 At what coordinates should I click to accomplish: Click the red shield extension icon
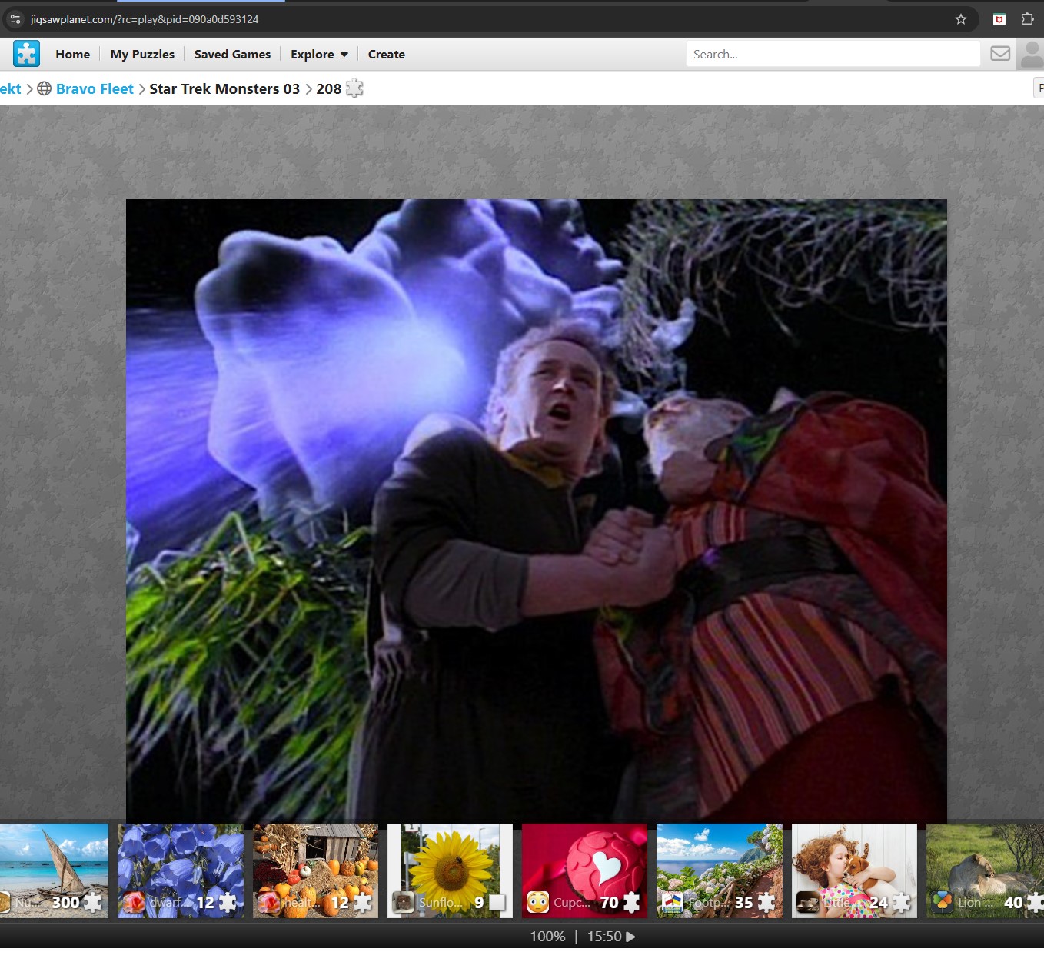click(999, 19)
